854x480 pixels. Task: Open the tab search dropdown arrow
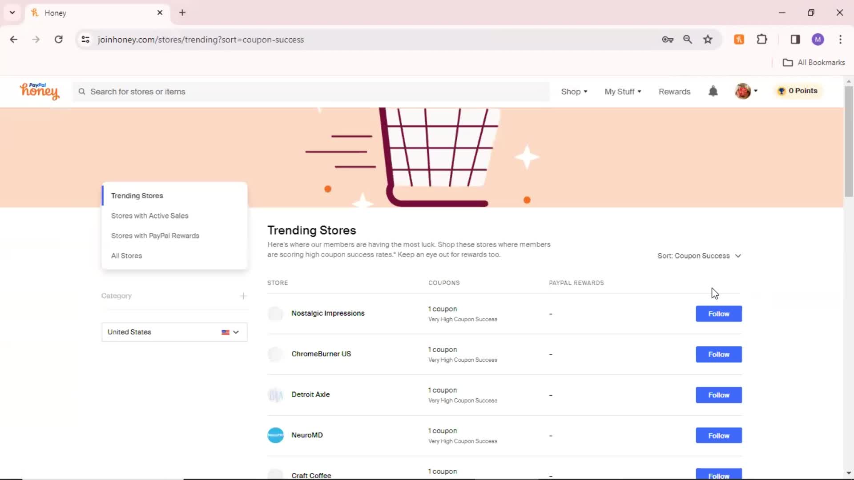point(12,12)
